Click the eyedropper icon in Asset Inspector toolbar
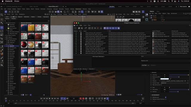 tap(86, 28)
